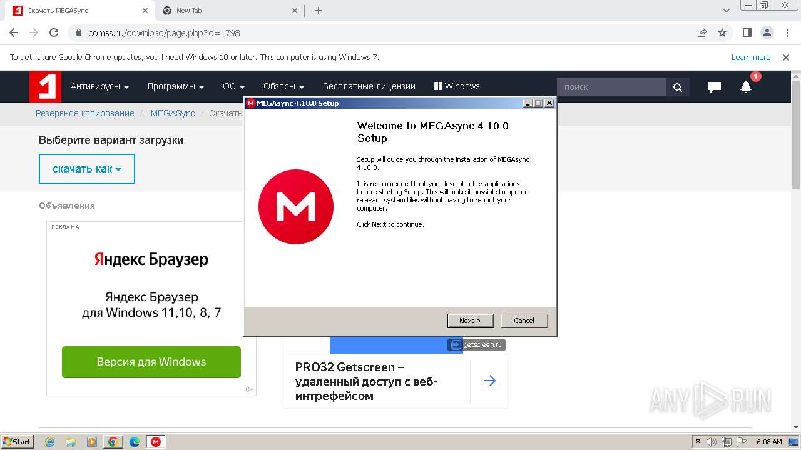Open File Explorer from taskbar

[x=71, y=442]
